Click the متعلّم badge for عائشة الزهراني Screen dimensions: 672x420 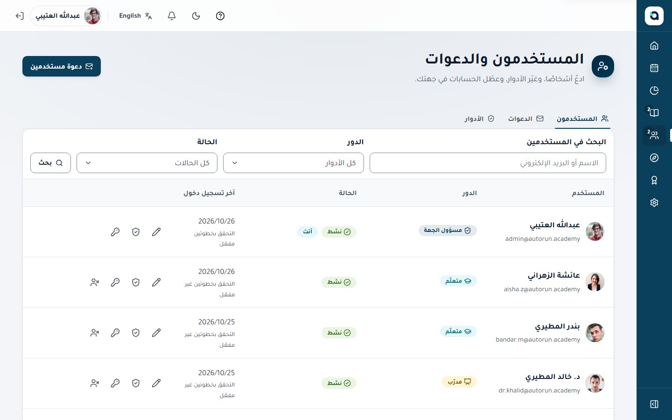click(458, 281)
